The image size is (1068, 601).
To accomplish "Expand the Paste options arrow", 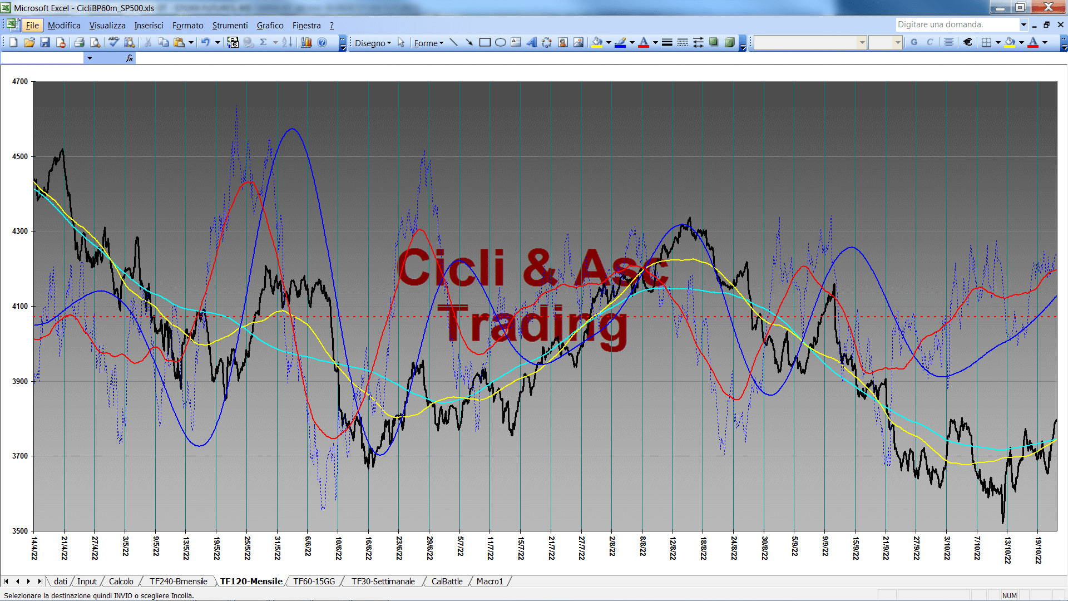I will click(x=191, y=42).
